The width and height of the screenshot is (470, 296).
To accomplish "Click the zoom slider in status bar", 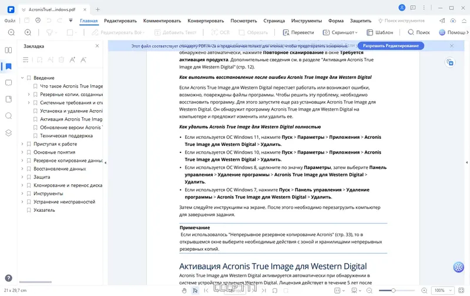I will (393, 291).
